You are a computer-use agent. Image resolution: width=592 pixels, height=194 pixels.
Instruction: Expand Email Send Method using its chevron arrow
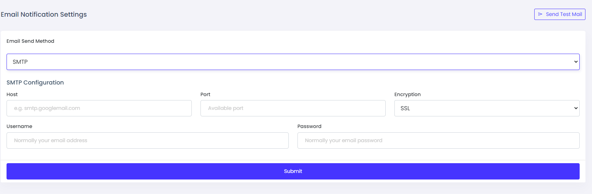pyautogui.click(x=576, y=62)
